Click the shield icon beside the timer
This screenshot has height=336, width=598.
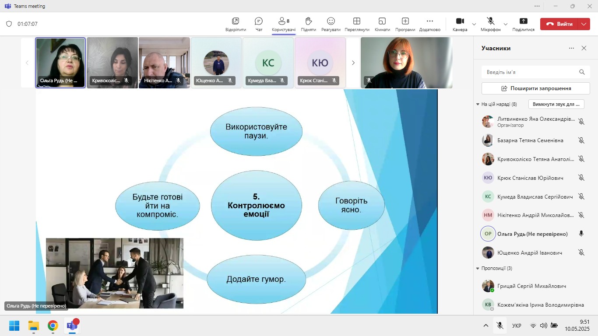click(x=9, y=24)
